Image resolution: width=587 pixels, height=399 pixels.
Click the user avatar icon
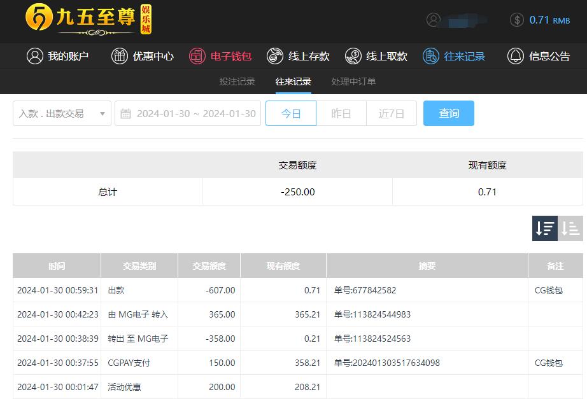[x=434, y=20]
